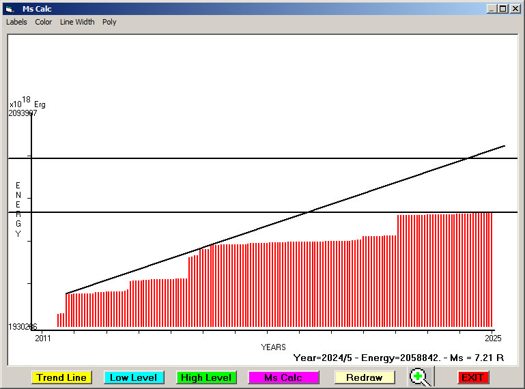Click the 2011 year axis label
Screen dimensions: 525x389
click(x=42, y=338)
